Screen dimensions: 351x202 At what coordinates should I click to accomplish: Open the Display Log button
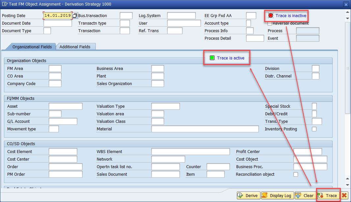coord(277,195)
